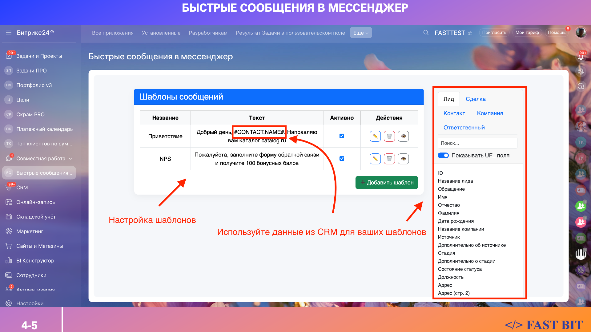Uncheck the Активно checkbox for Приветствие
Image resolution: width=591 pixels, height=332 pixels.
(342, 136)
